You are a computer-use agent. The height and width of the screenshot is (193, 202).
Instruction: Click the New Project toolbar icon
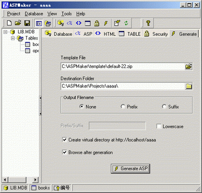pyautogui.click(x=9, y=23)
